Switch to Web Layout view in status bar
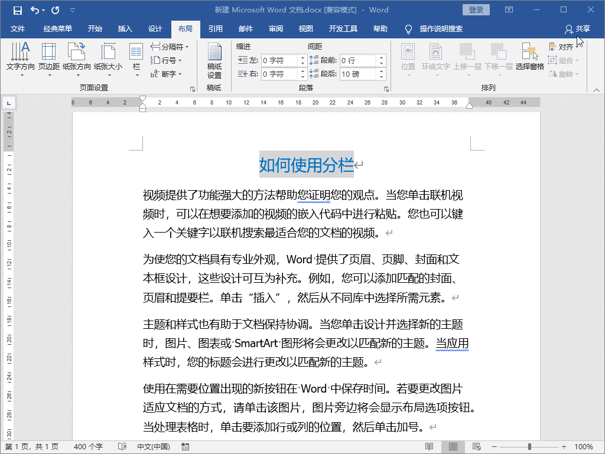 coord(475,447)
